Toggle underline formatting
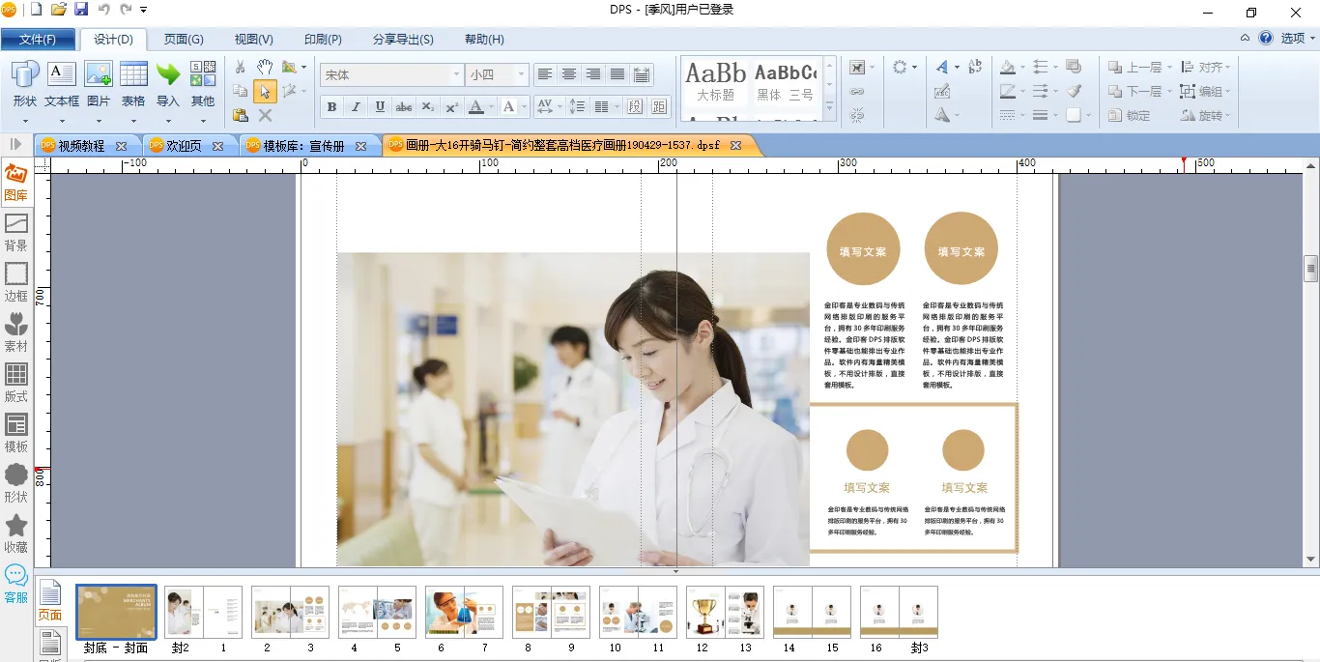The width and height of the screenshot is (1320, 662). point(380,106)
